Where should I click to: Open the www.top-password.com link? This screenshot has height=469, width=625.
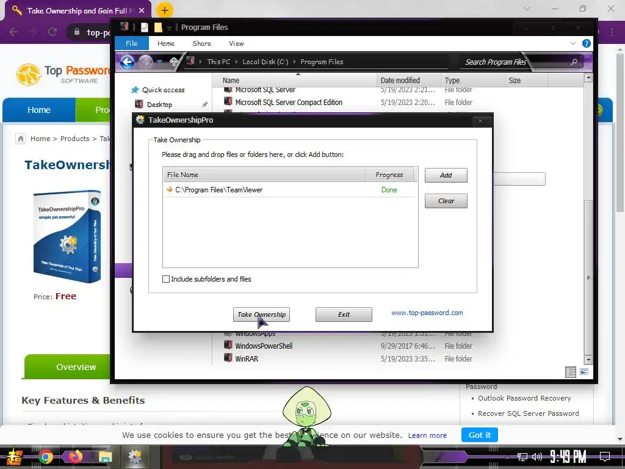pyautogui.click(x=427, y=313)
